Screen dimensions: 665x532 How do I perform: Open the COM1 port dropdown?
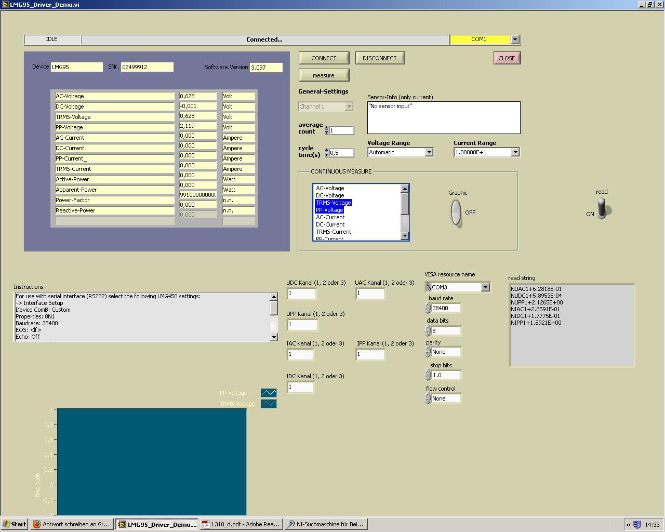tap(515, 39)
